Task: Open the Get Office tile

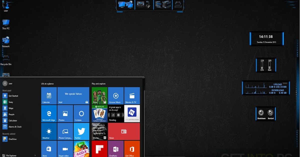Action: pos(132,149)
